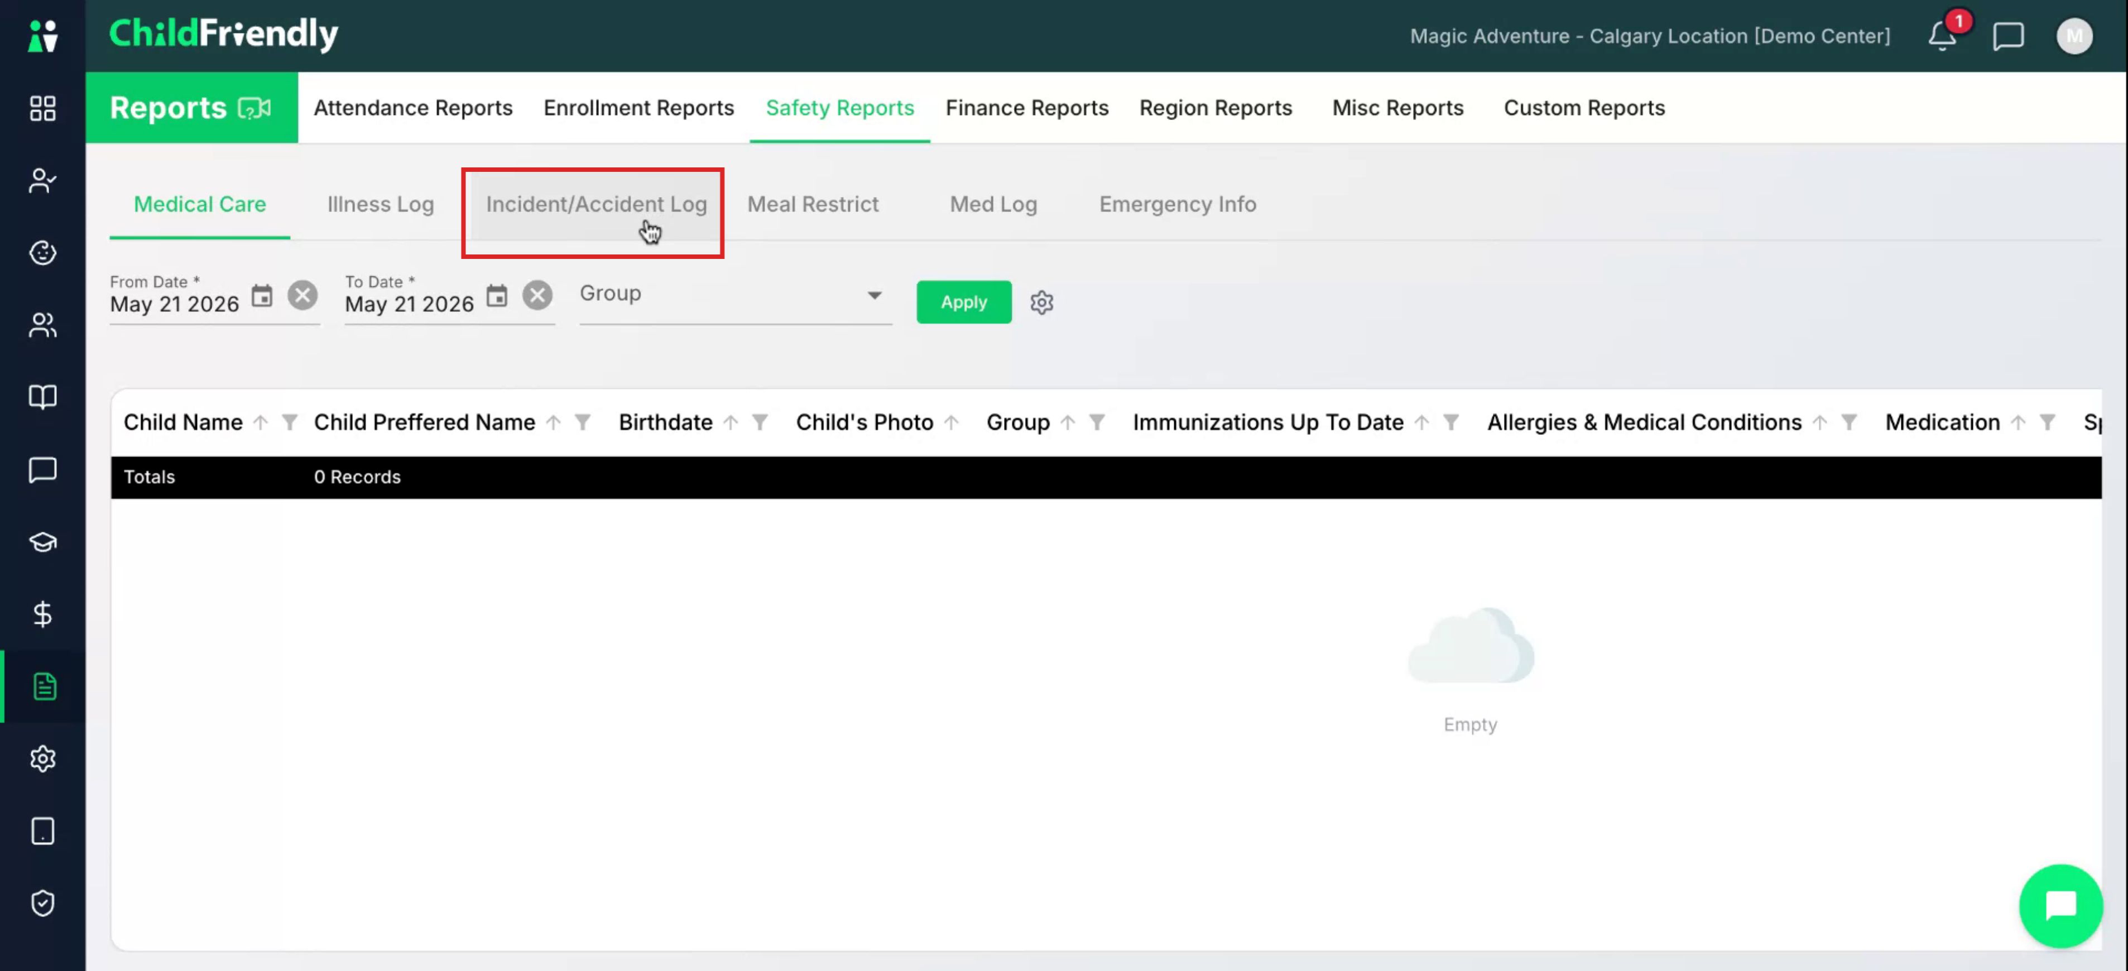Toggle filter on Medication column
The image size is (2128, 971).
(2047, 423)
